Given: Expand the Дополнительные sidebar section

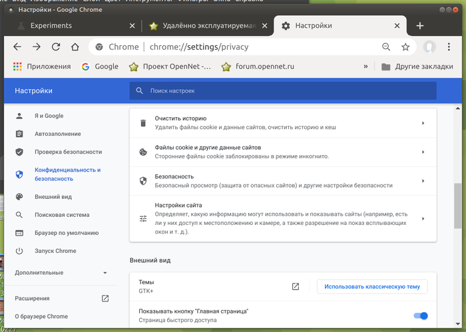Looking at the screenshot, I should [61, 273].
